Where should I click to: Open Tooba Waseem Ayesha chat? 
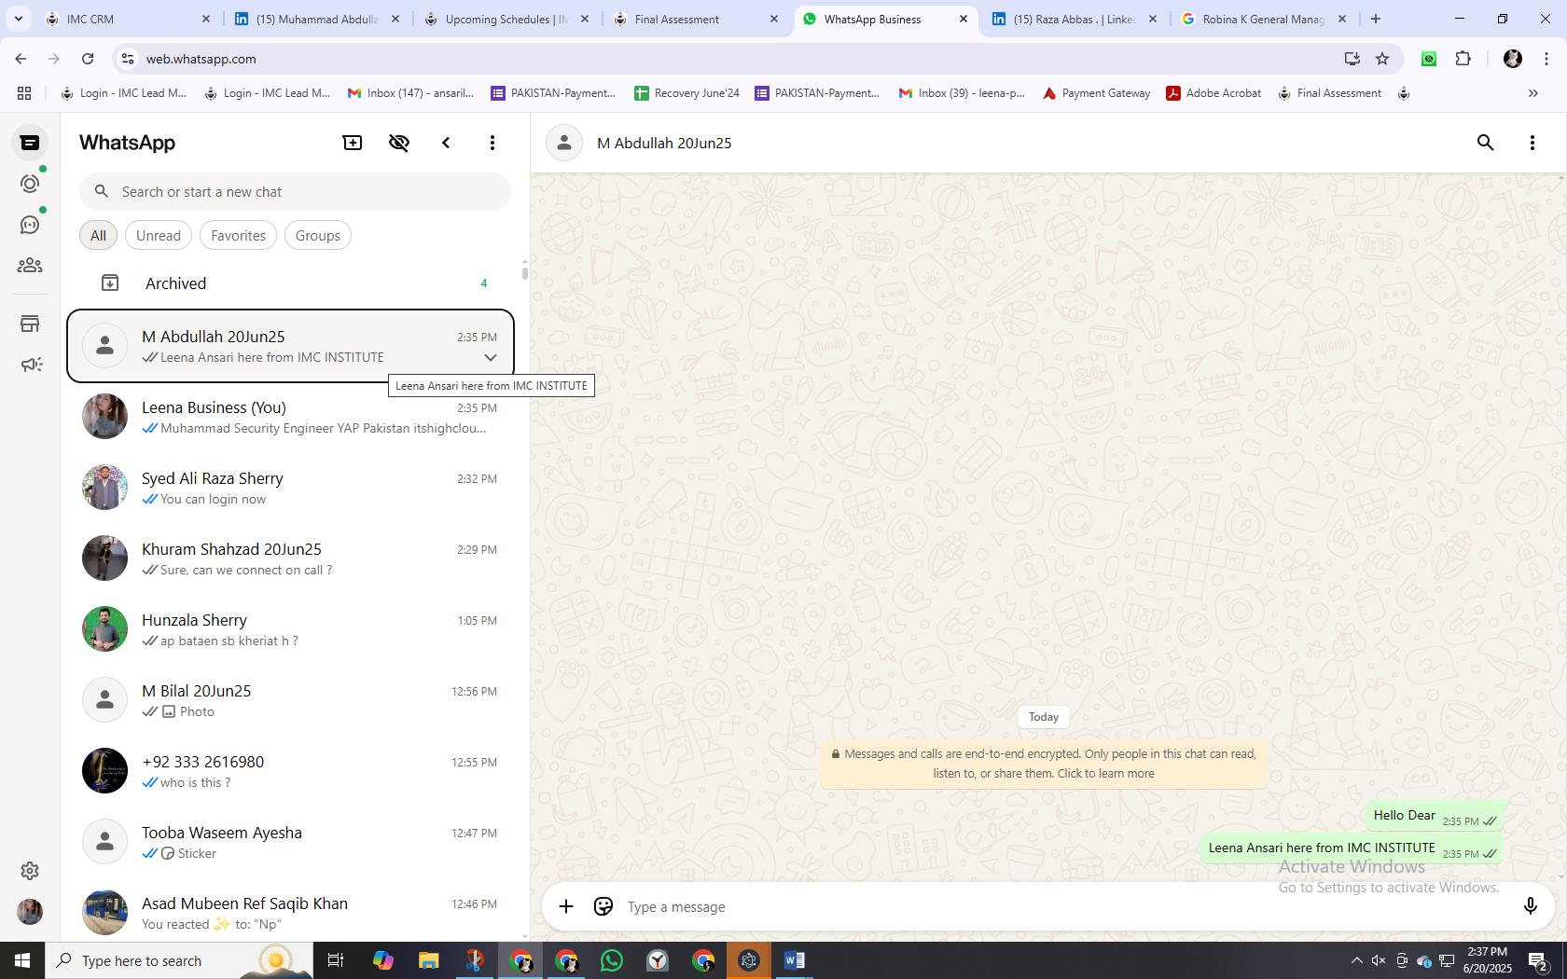click(x=290, y=842)
